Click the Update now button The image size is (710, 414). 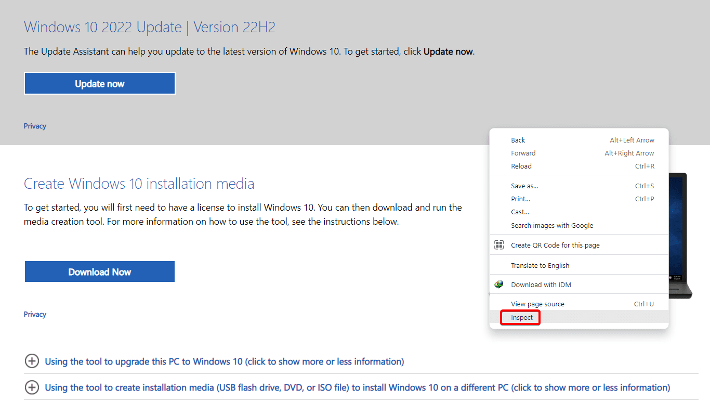click(x=100, y=84)
